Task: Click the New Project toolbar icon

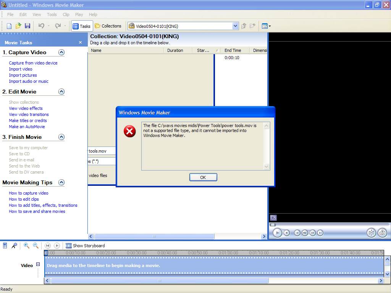Action: [x=9, y=26]
